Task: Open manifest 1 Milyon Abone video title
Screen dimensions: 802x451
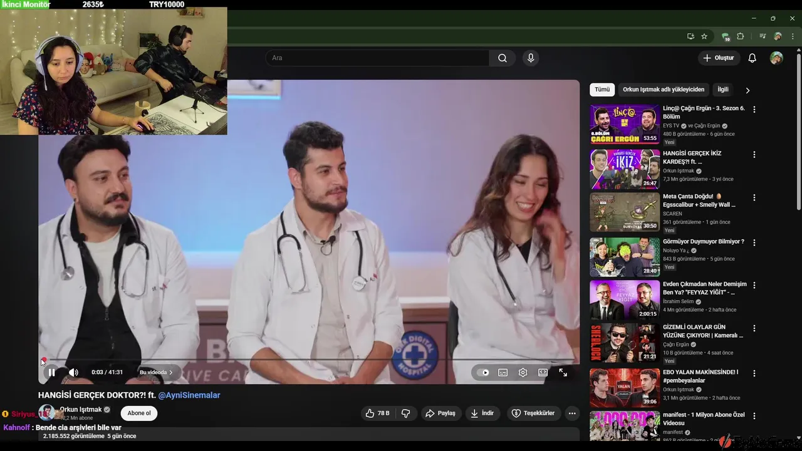Action: [704, 418]
